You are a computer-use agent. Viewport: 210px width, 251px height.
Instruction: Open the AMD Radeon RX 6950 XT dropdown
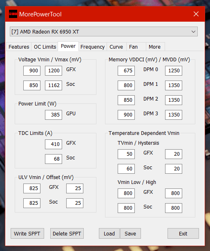(104, 31)
